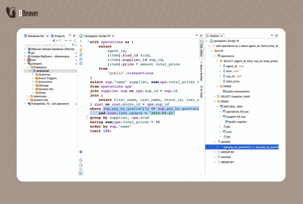Click the Execute SQL query arrow icon
303x204 pixels.
pyautogui.click(x=81, y=41)
